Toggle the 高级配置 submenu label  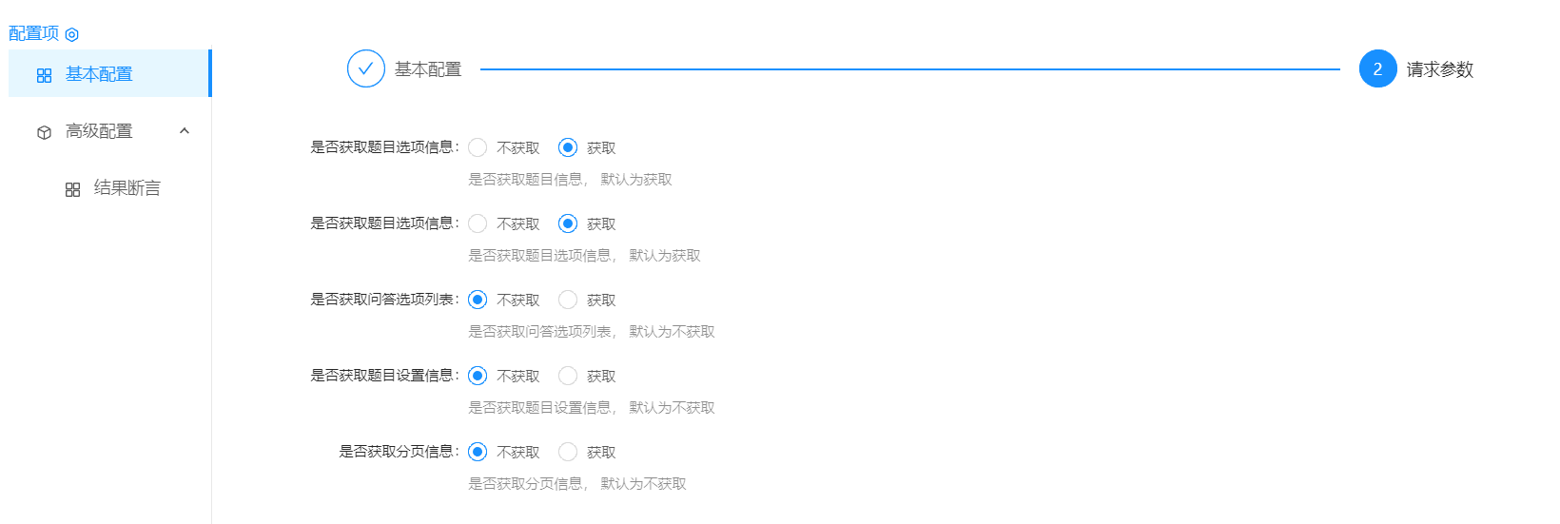[x=99, y=131]
